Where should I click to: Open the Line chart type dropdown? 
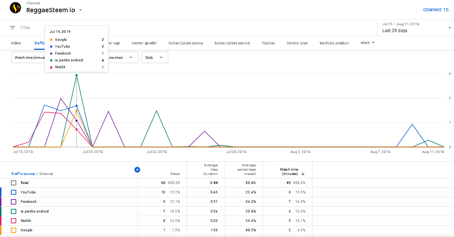pos(123,58)
